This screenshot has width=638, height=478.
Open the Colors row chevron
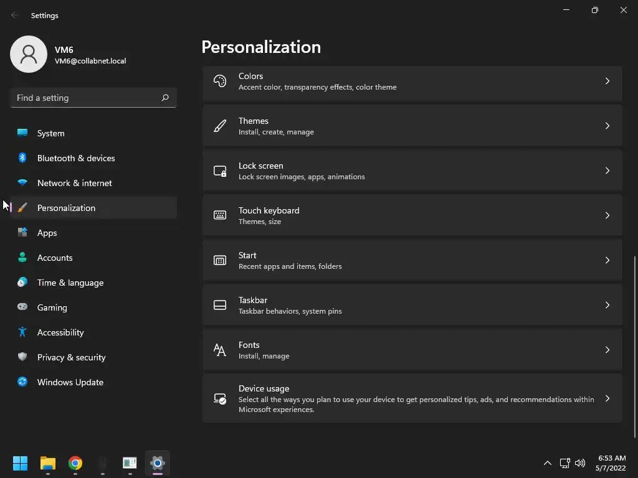point(607,81)
